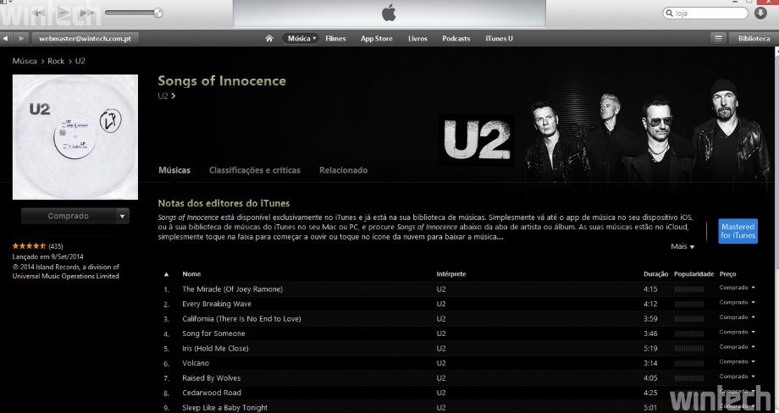Open the Relacionado tab

coord(343,170)
